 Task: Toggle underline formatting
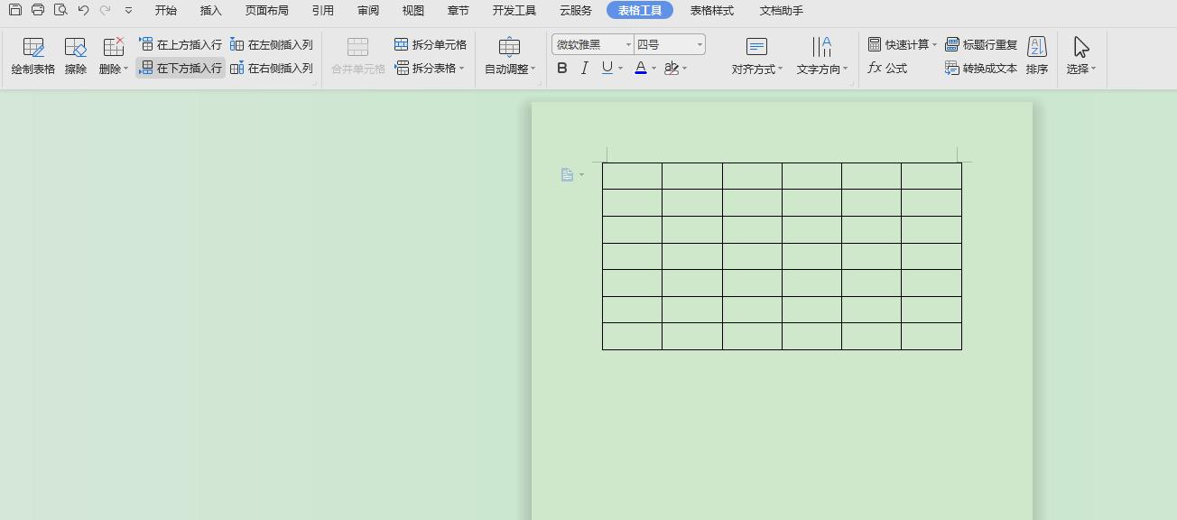click(x=606, y=68)
